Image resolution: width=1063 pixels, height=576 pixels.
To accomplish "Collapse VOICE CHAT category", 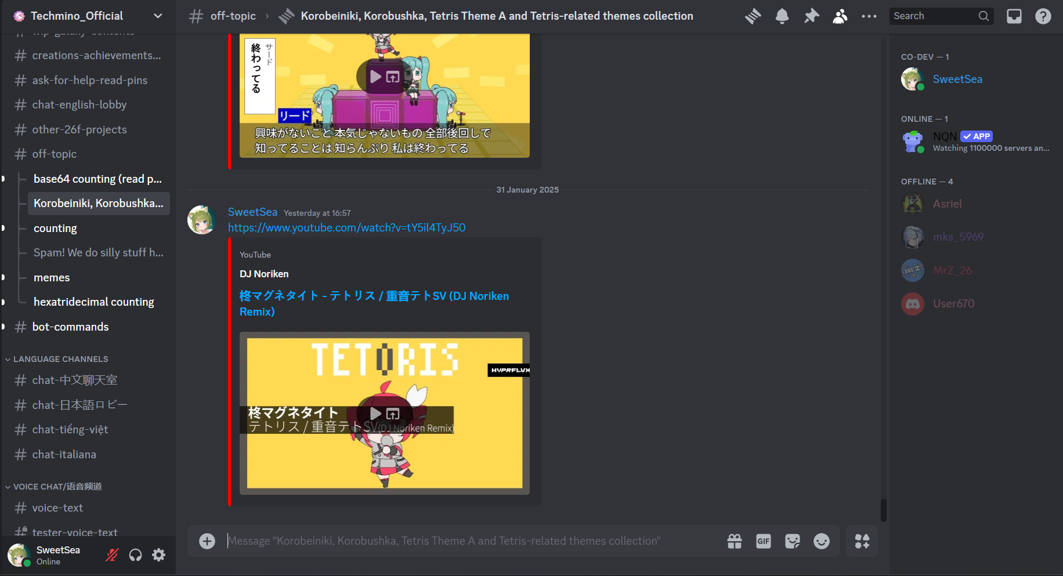I will pyautogui.click(x=53, y=487).
